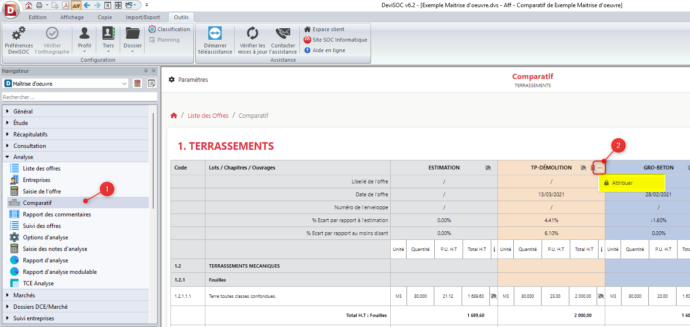
Task: Click the three-dots menu on TP-DÉMOLITION column
Action: coord(600,168)
